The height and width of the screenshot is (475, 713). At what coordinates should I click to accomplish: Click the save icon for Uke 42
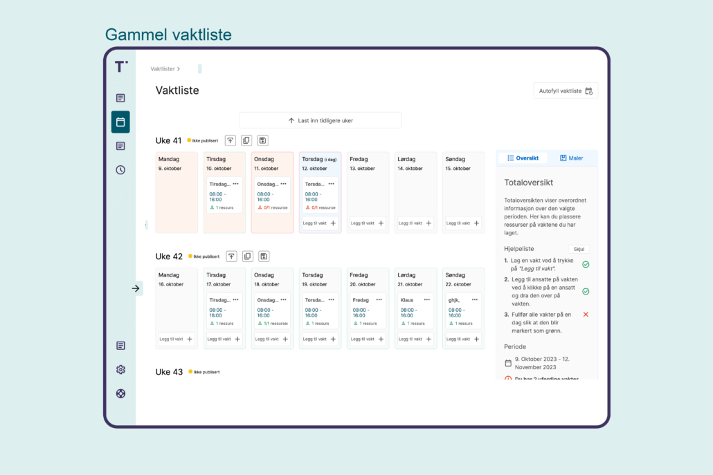(x=264, y=256)
